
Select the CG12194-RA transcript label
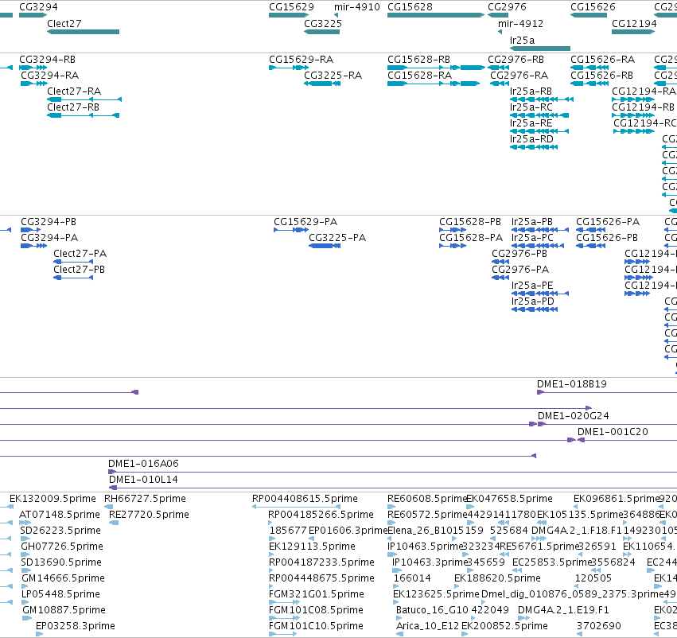tap(644, 91)
